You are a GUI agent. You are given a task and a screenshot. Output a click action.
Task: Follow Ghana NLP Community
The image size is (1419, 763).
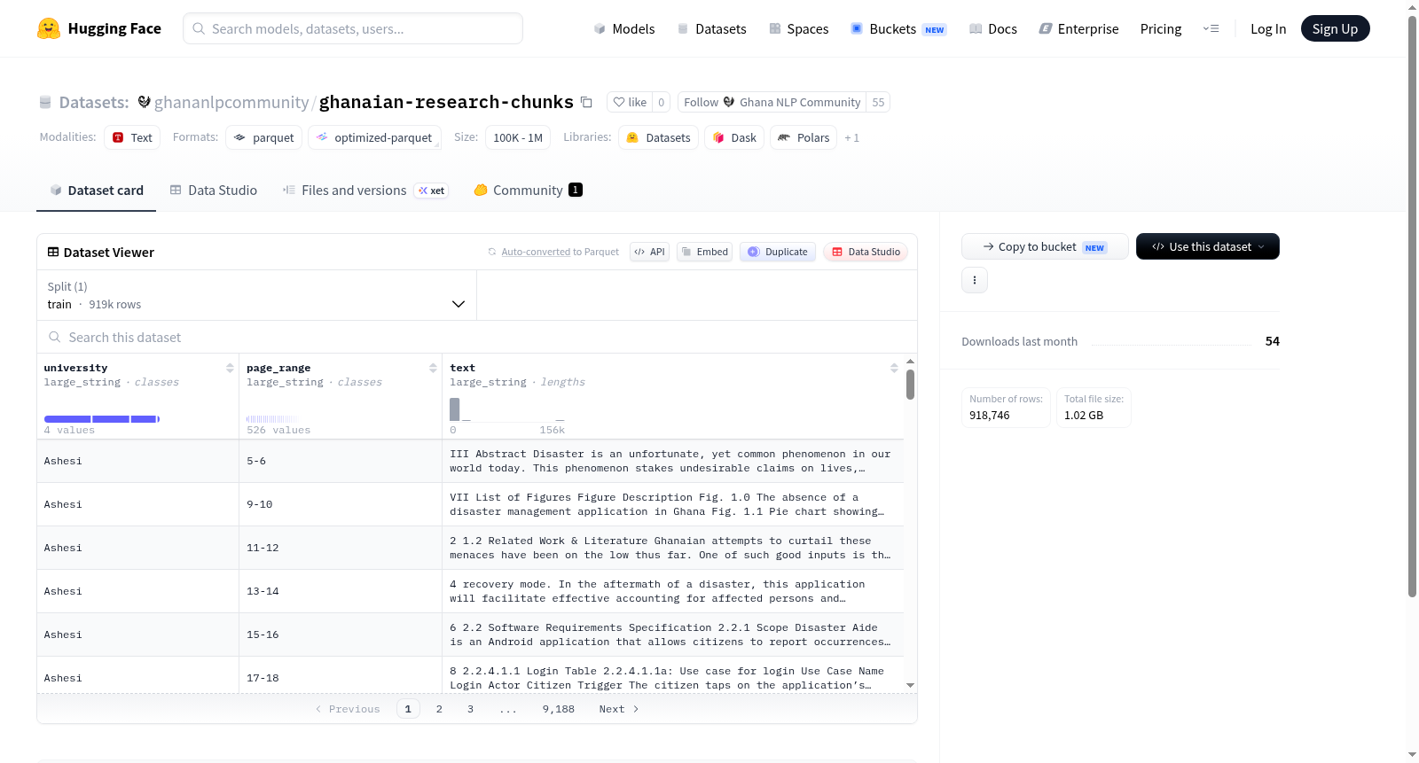click(x=772, y=102)
